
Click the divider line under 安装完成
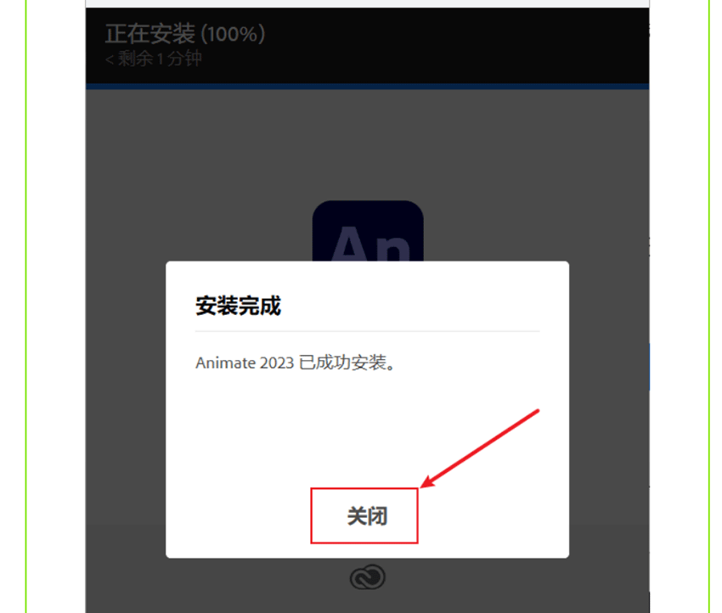tap(367, 331)
